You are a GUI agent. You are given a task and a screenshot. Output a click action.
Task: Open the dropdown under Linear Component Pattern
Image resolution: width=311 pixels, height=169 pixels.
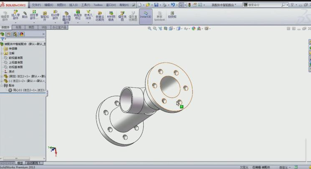[x=34, y=23]
